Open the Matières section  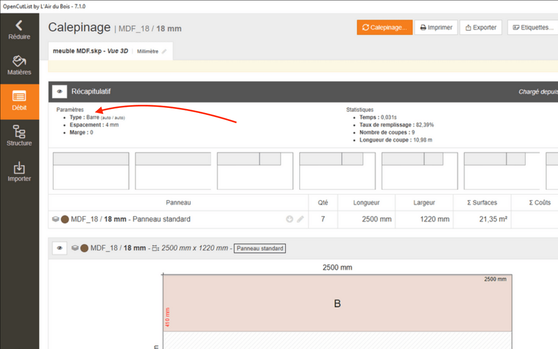point(19,65)
